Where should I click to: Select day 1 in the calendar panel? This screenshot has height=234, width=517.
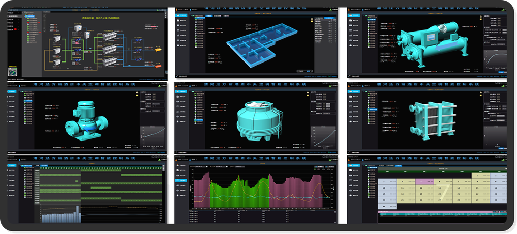(x=481, y=176)
